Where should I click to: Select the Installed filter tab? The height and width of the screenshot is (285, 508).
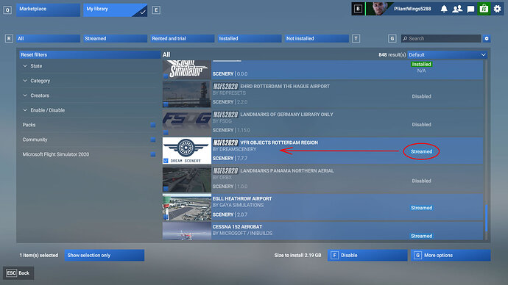tap(250, 38)
